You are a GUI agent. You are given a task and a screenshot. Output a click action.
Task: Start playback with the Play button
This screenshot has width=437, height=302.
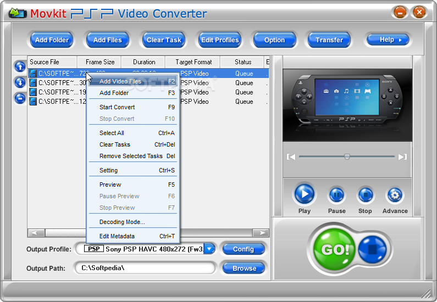click(x=305, y=194)
